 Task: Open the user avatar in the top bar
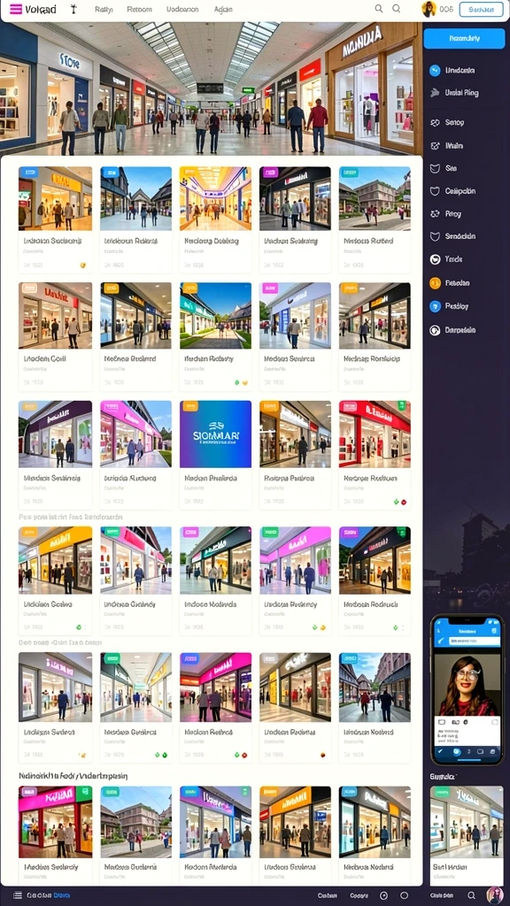tap(429, 9)
